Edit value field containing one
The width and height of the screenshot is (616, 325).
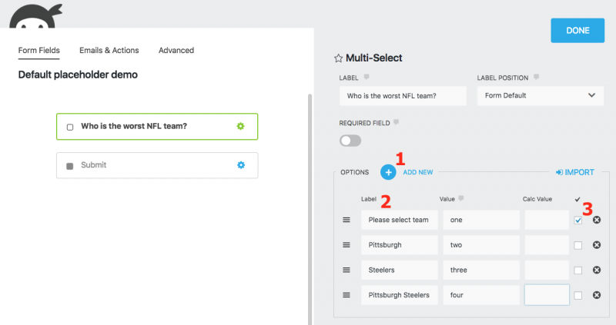pyautogui.click(x=481, y=220)
